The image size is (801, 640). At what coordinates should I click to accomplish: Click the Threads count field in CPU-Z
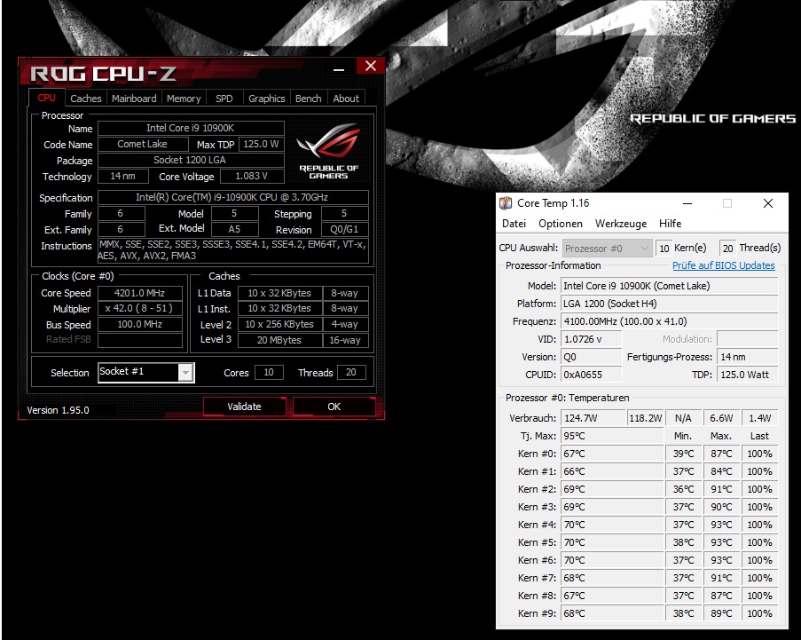tap(351, 373)
